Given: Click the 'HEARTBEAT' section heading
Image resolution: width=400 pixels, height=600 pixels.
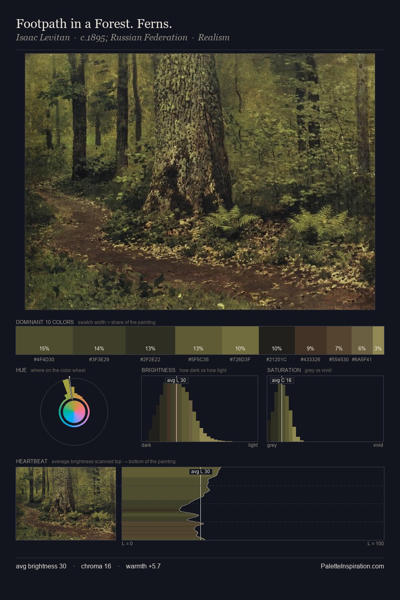Looking at the screenshot, I should coord(32,461).
